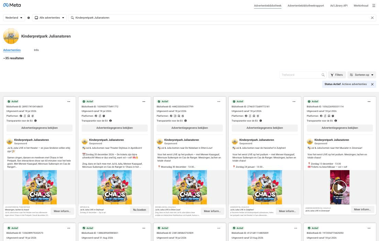The width and height of the screenshot is (379, 241).
Task: Open the hamburger menu icon
Action: [374, 6]
